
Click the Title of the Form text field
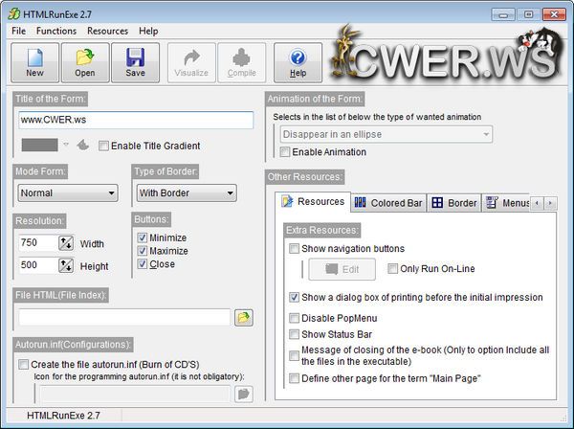pos(136,120)
